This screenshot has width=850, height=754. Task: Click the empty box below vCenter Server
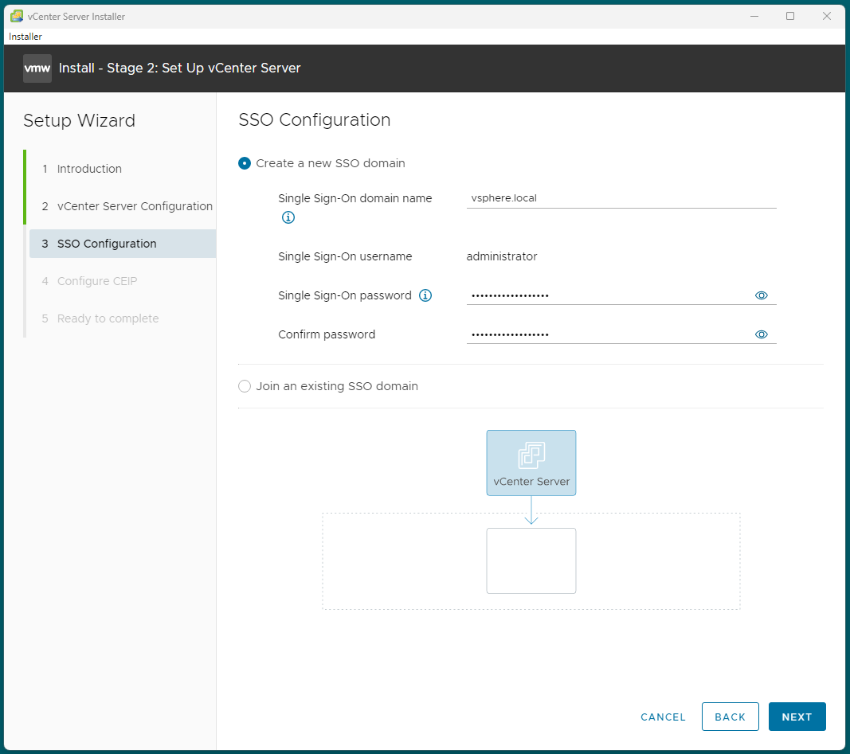[x=531, y=561]
